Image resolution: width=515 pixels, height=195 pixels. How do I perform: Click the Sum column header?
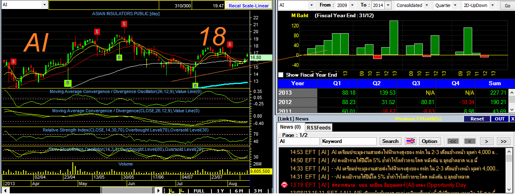495,83
